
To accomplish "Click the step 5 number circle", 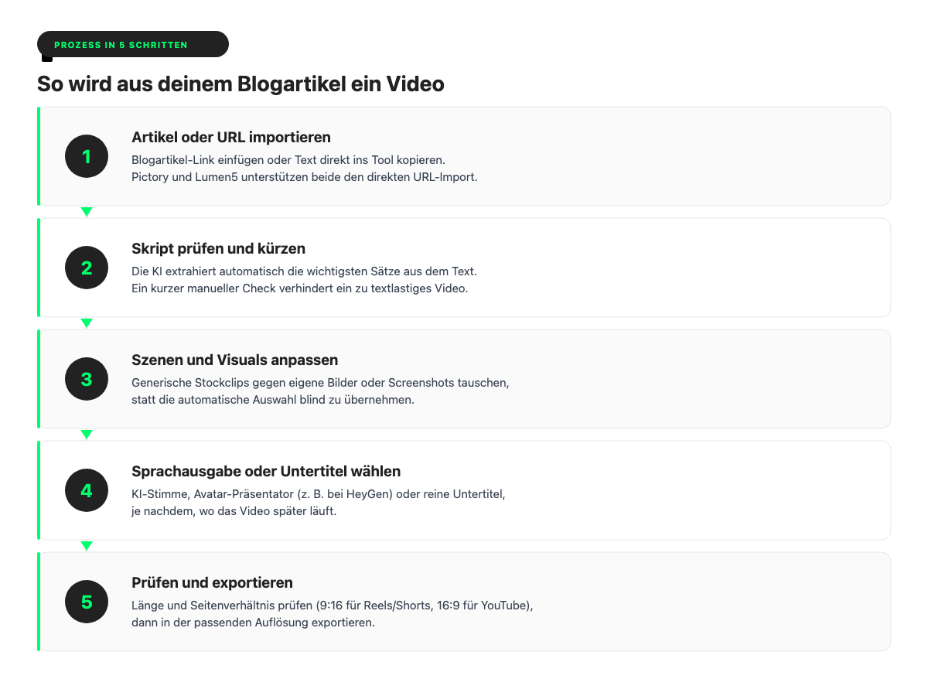I will point(87,602).
